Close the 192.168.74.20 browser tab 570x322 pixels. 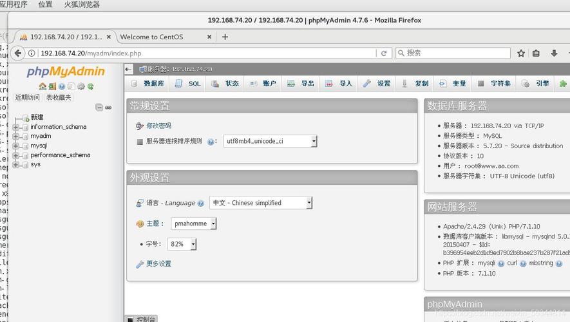[x=109, y=37]
